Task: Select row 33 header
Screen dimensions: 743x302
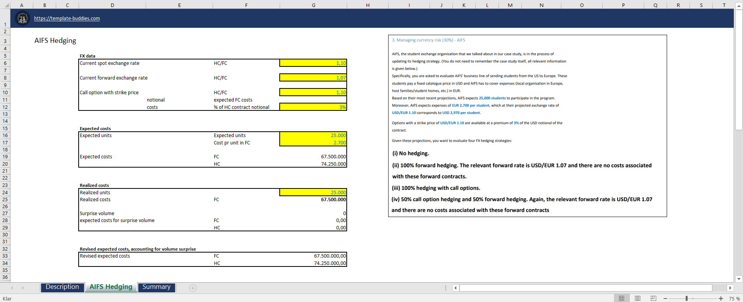Action: coord(5,256)
